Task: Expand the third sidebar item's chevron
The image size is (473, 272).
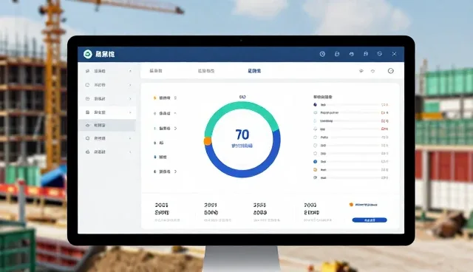Action: pyautogui.click(x=130, y=98)
